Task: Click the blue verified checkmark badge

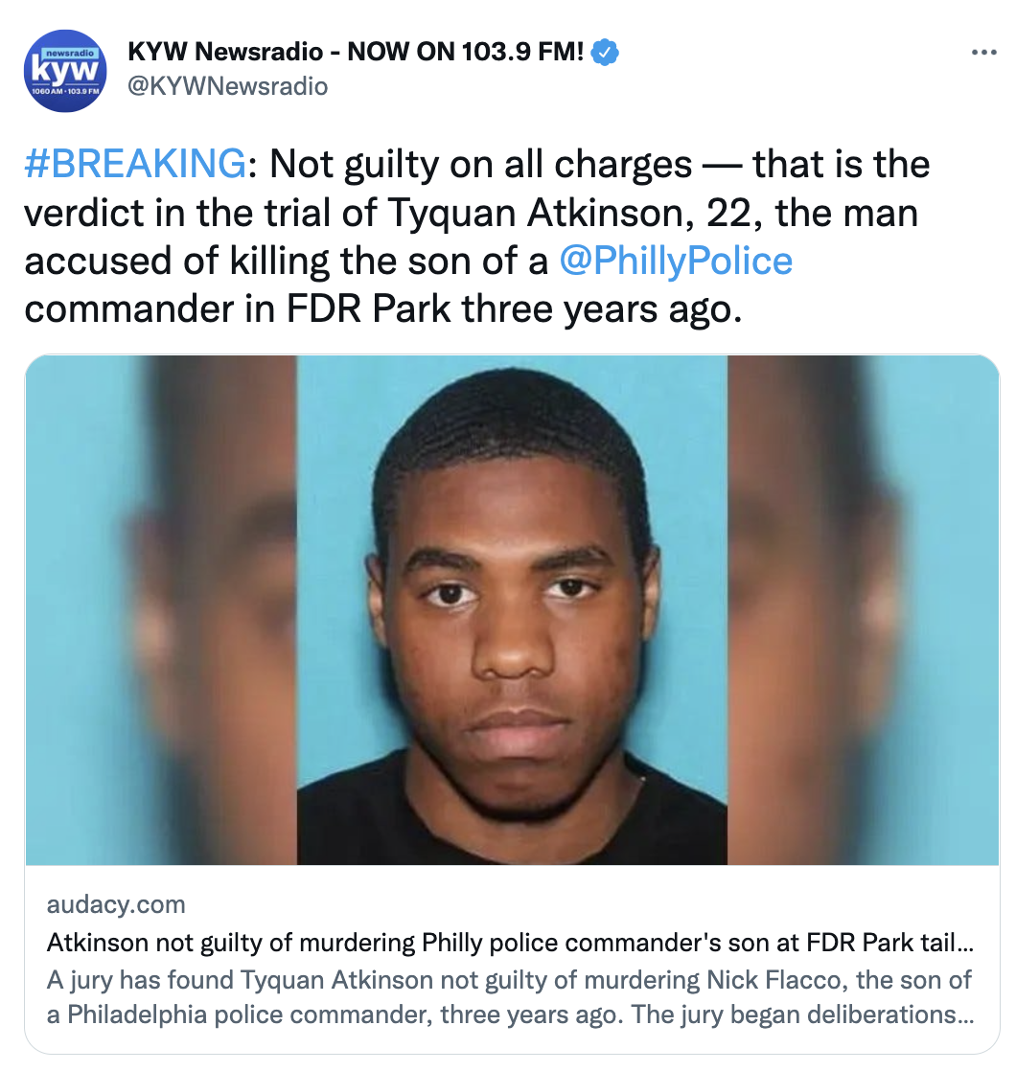Action: tap(605, 53)
